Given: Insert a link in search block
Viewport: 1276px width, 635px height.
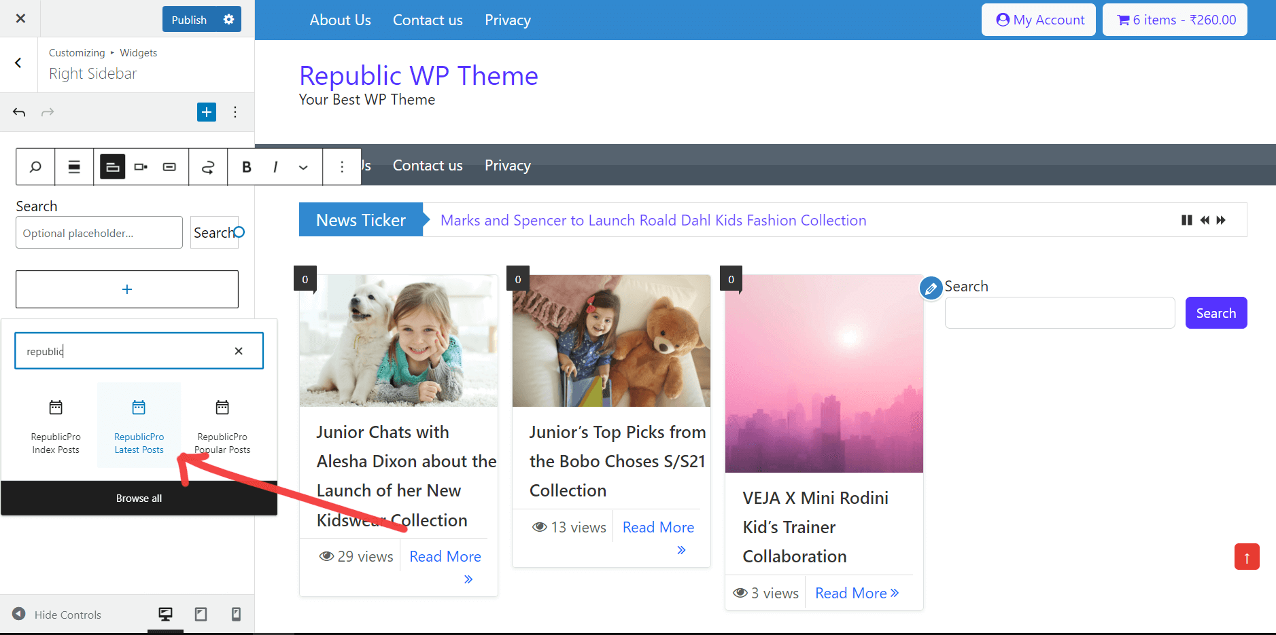Looking at the screenshot, I should (208, 167).
